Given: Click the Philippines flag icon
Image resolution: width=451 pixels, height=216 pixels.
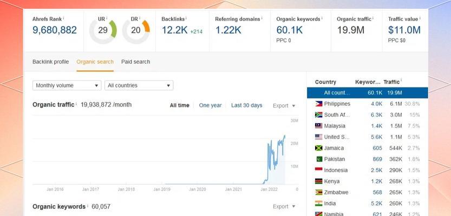Looking at the screenshot, I should (318, 104).
